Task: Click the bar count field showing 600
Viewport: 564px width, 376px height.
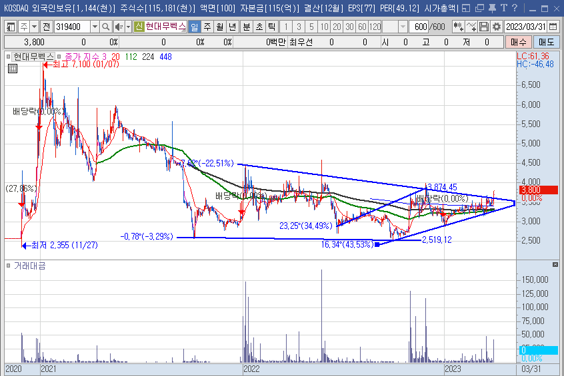Action: [x=419, y=27]
